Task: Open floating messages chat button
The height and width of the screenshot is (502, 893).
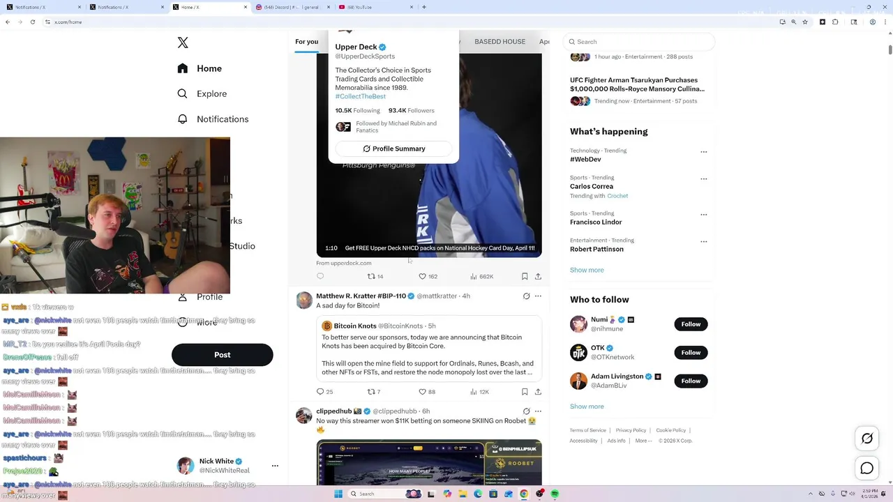Action: 867,469
